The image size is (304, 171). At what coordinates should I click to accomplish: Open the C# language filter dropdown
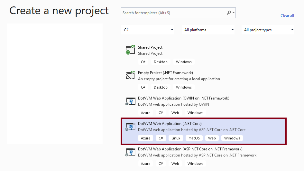(148, 30)
